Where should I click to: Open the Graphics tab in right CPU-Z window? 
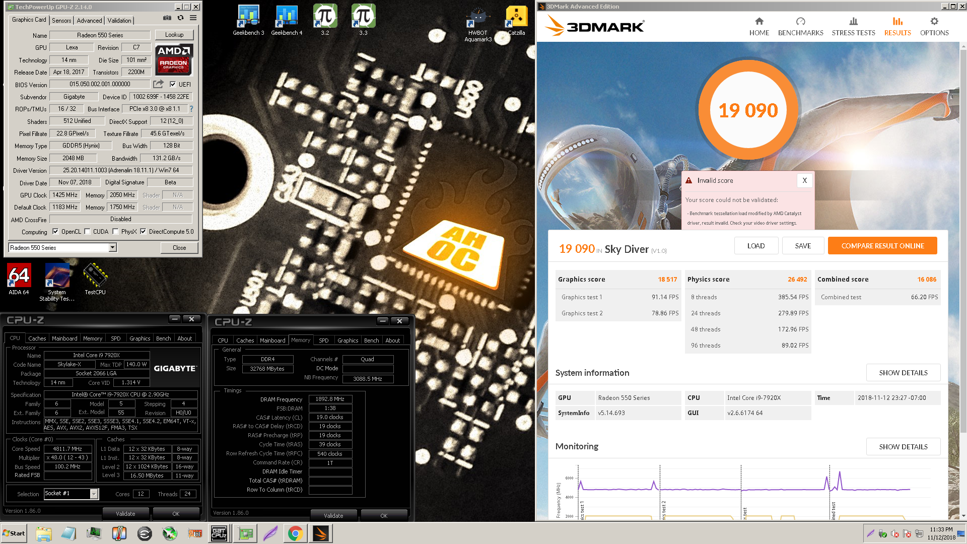[x=348, y=341]
